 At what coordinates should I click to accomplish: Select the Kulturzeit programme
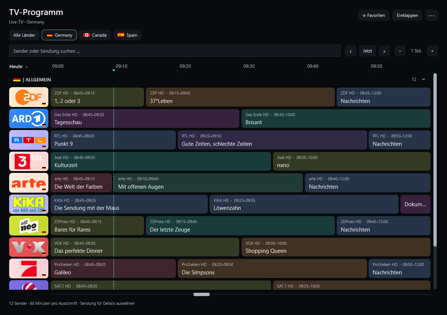(x=161, y=161)
